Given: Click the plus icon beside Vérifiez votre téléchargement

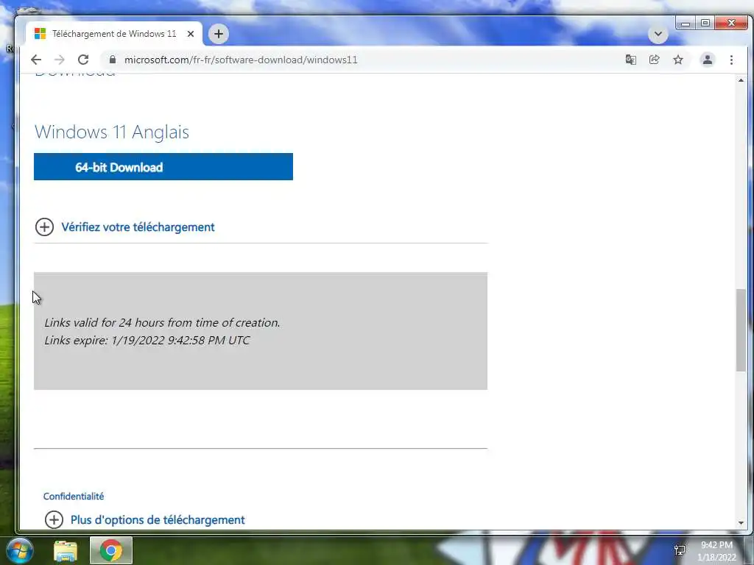Looking at the screenshot, I should pyautogui.click(x=44, y=227).
